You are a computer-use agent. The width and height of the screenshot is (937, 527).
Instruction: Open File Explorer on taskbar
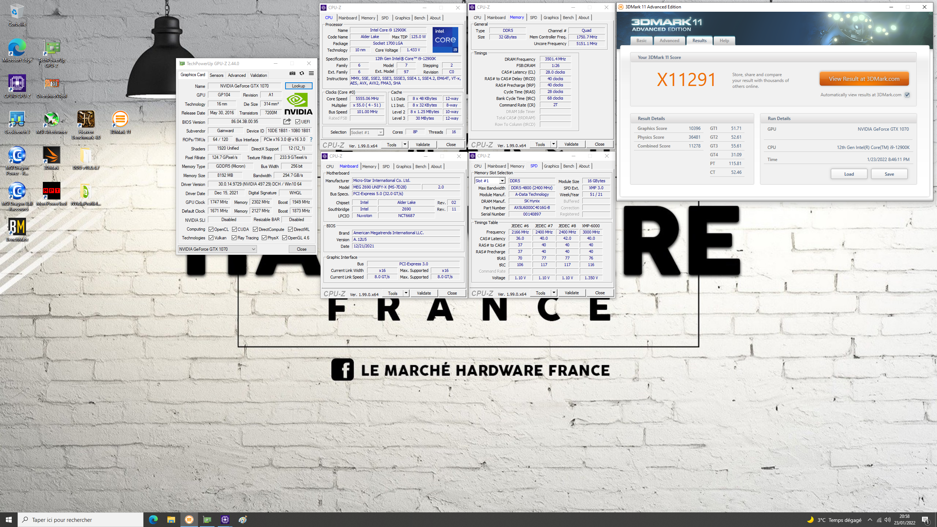pyautogui.click(x=171, y=520)
